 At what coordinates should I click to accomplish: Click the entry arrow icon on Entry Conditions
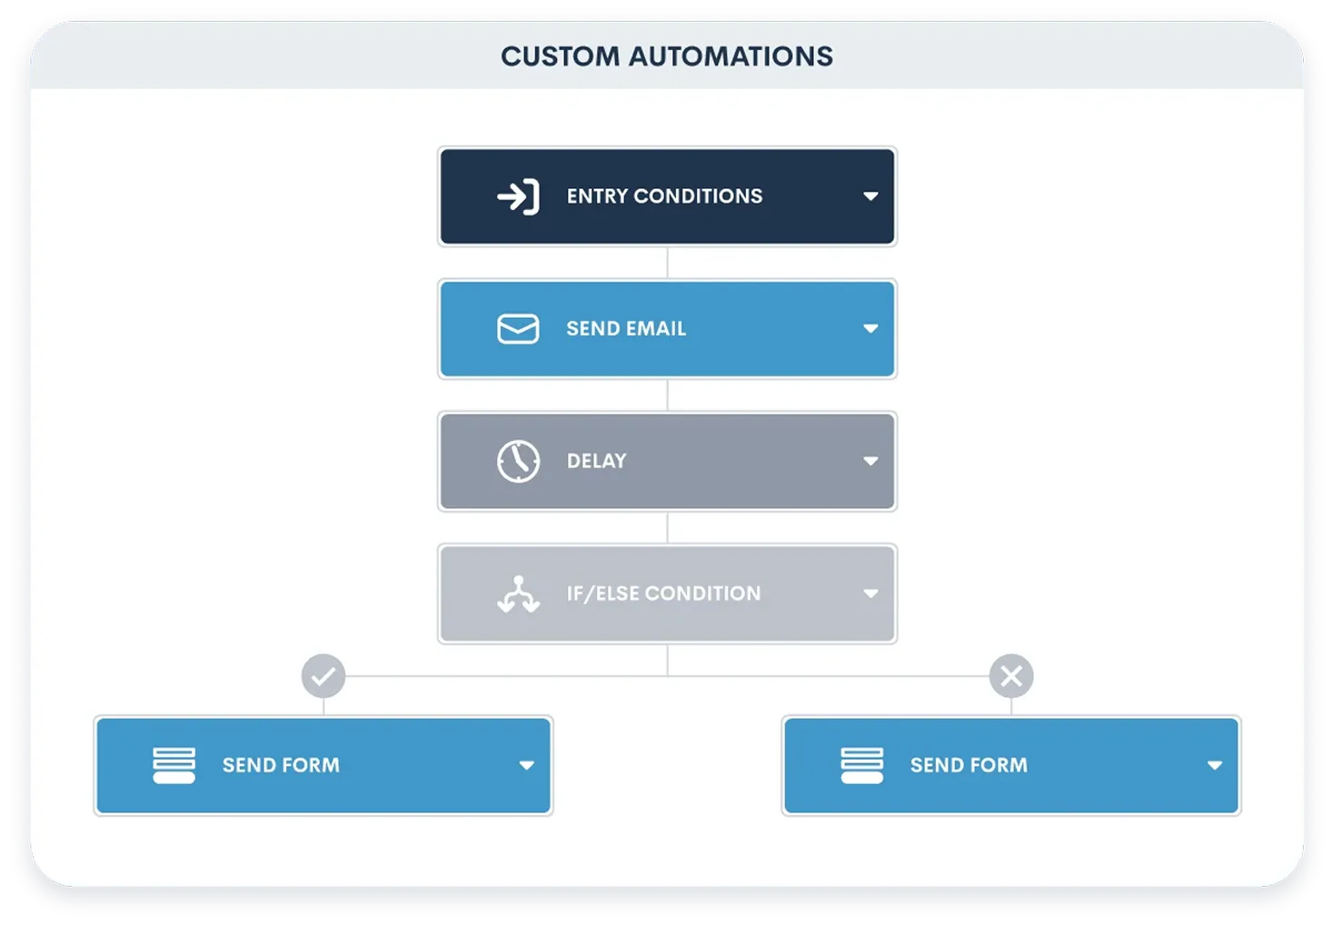(519, 195)
